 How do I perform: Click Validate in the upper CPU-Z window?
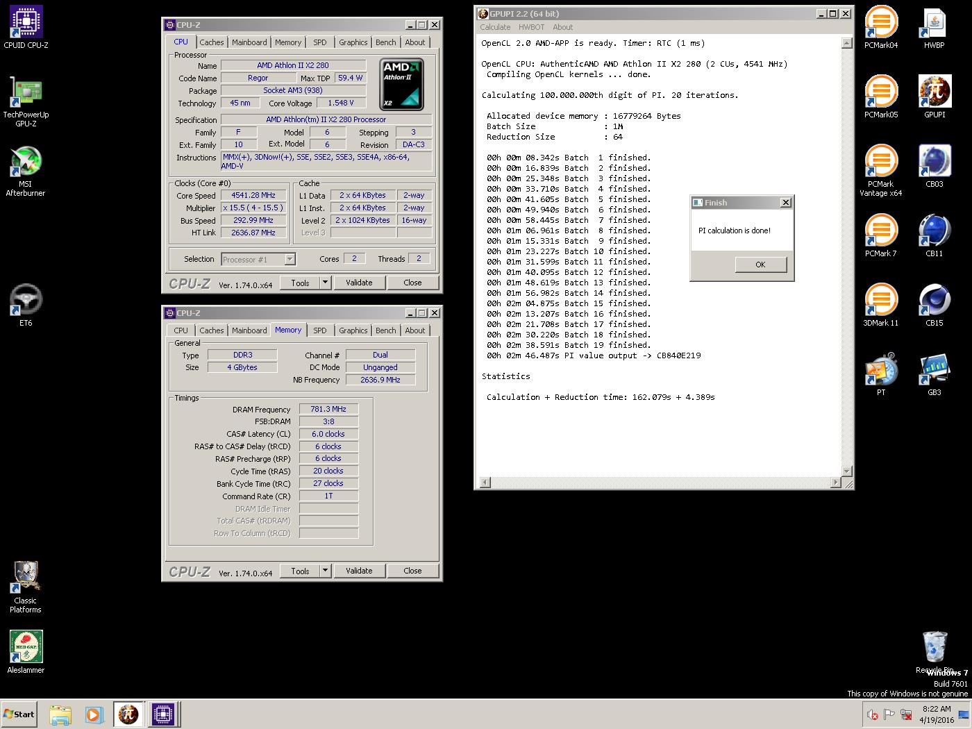pyautogui.click(x=359, y=283)
